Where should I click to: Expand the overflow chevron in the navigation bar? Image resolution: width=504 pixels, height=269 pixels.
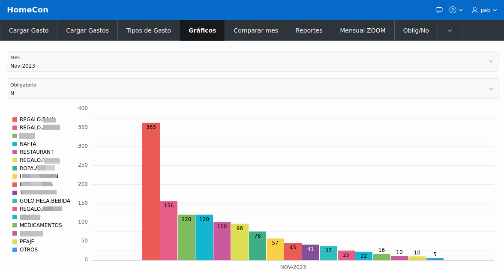pyautogui.click(x=450, y=30)
